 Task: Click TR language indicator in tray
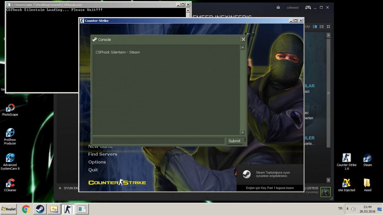click(340, 208)
